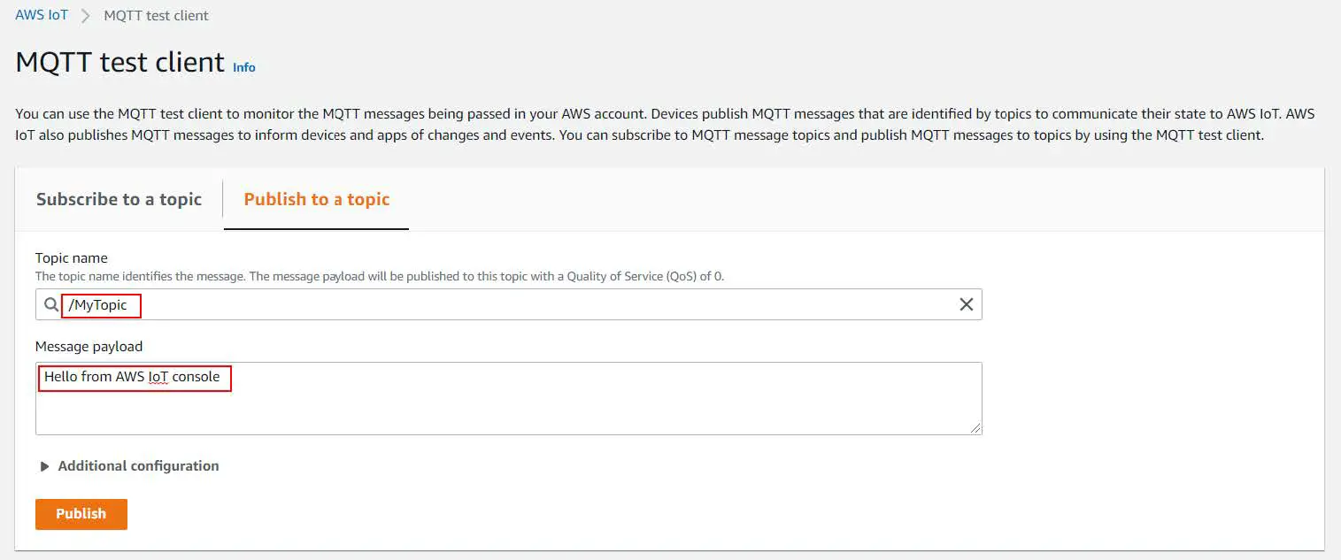1341x560 pixels.
Task: Click the underlined IoT word in payload
Action: coord(158,377)
